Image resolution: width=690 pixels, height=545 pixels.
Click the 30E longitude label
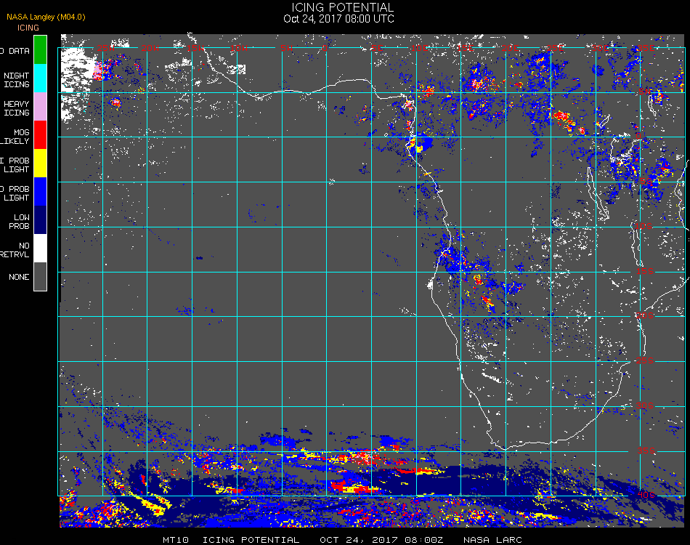coord(600,48)
